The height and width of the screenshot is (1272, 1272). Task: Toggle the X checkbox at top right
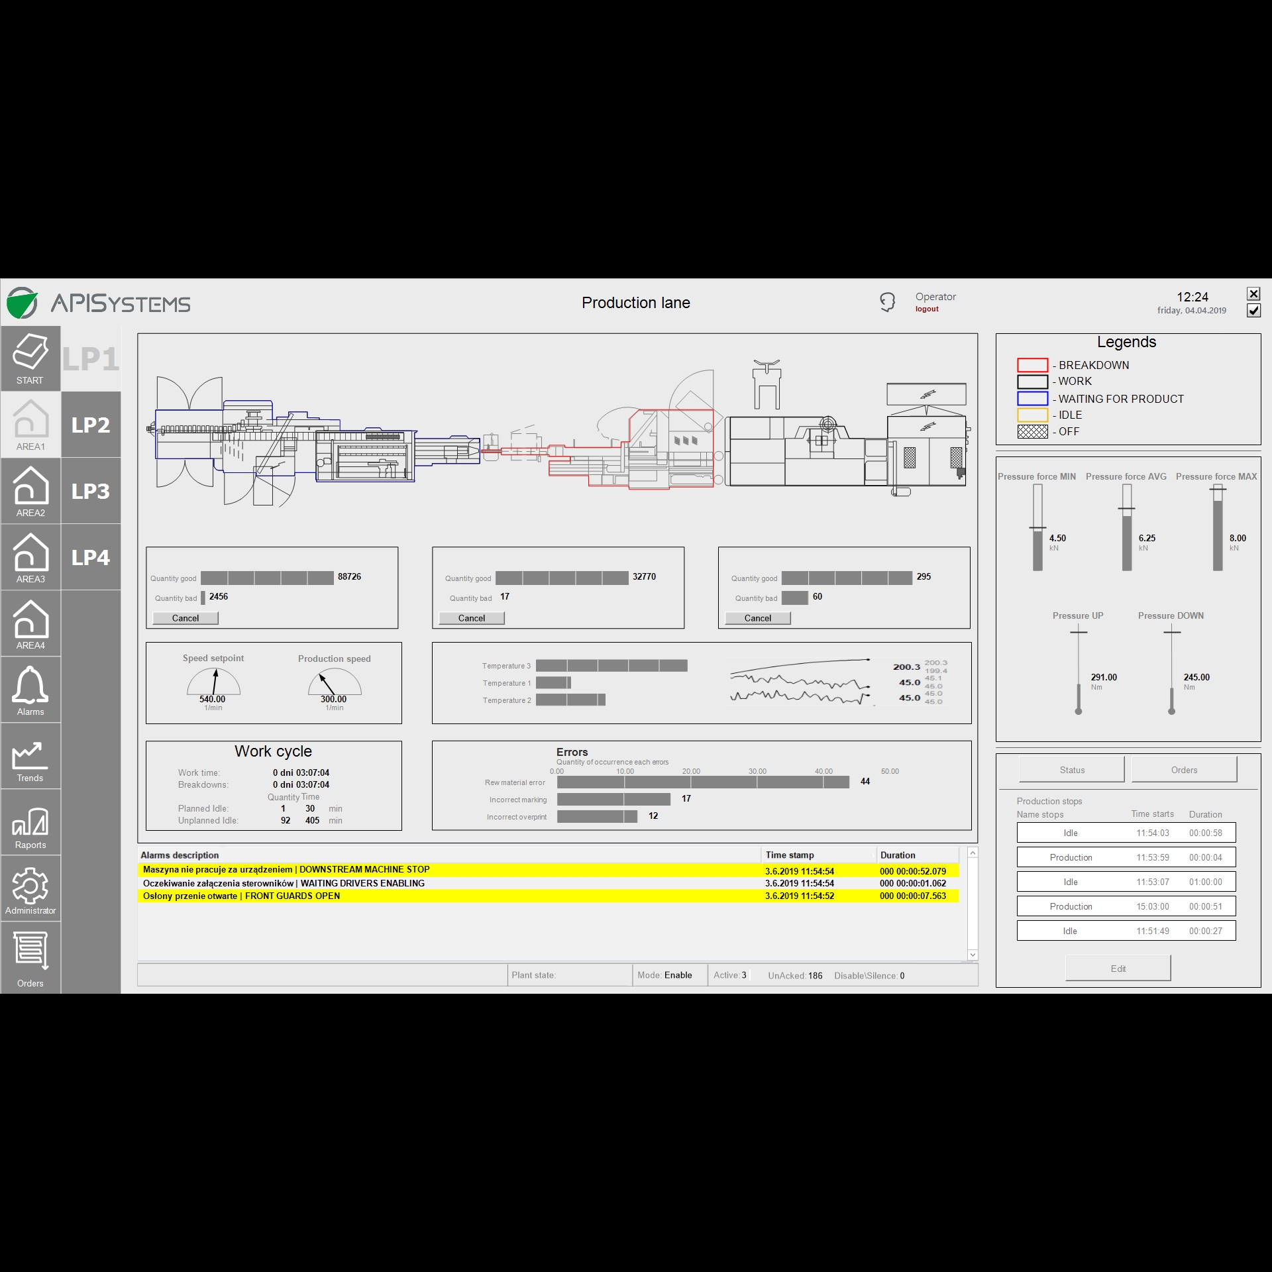pos(1253,293)
